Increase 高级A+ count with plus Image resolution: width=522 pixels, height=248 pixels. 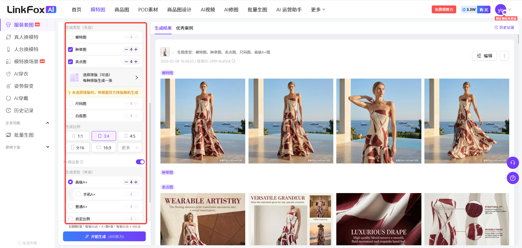(x=136, y=182)
